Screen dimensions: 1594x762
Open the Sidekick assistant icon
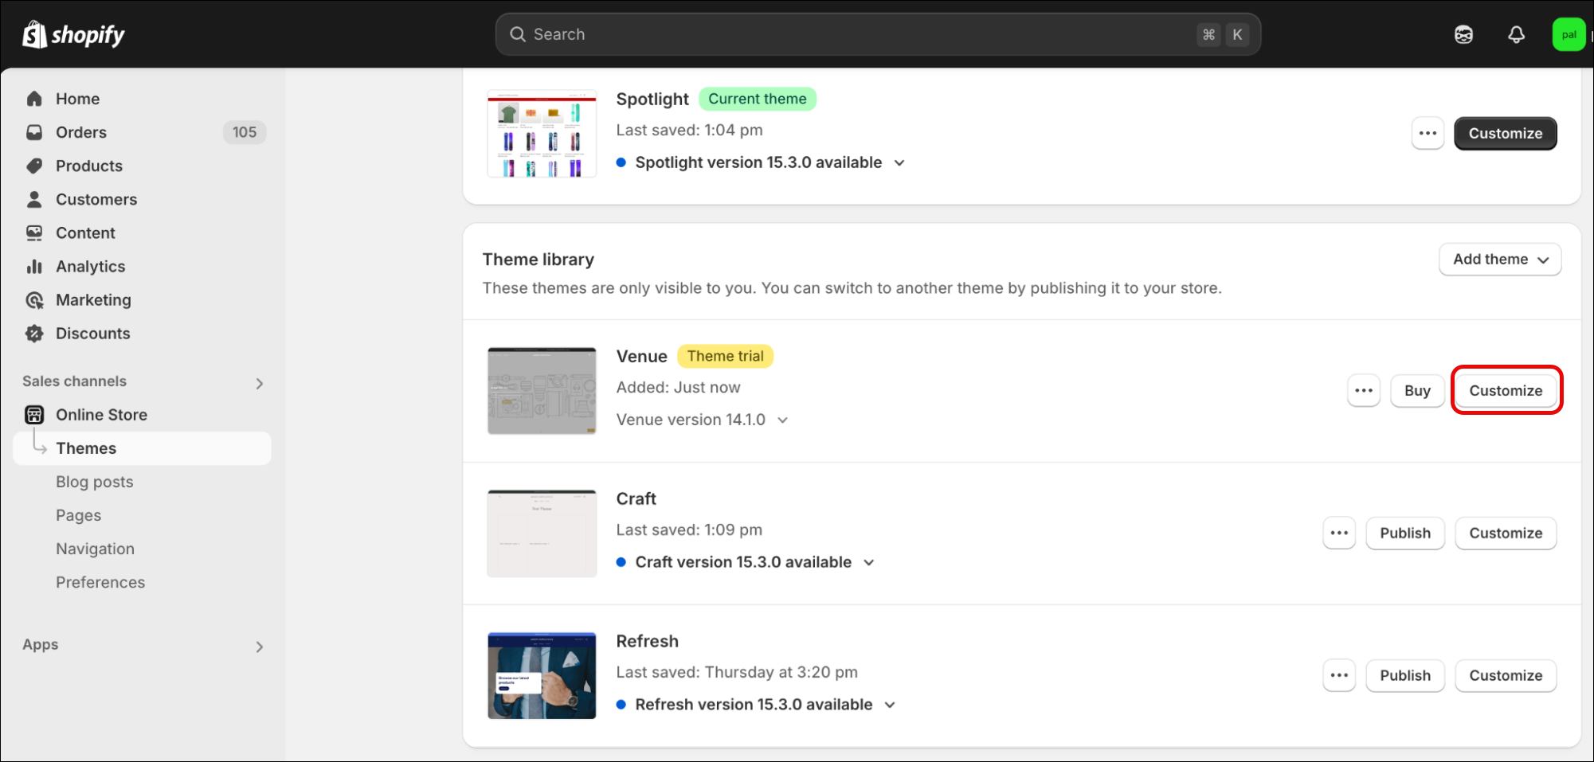point(1463,34)
